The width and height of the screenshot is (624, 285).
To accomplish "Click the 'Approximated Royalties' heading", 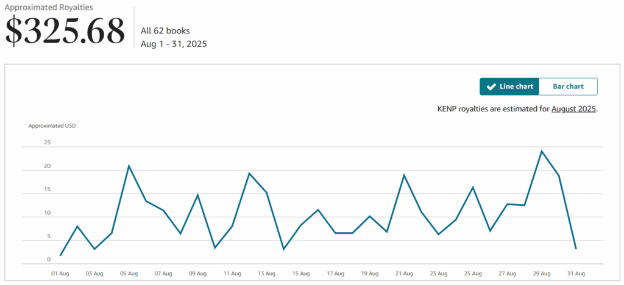I will click(x=49, y=7).
